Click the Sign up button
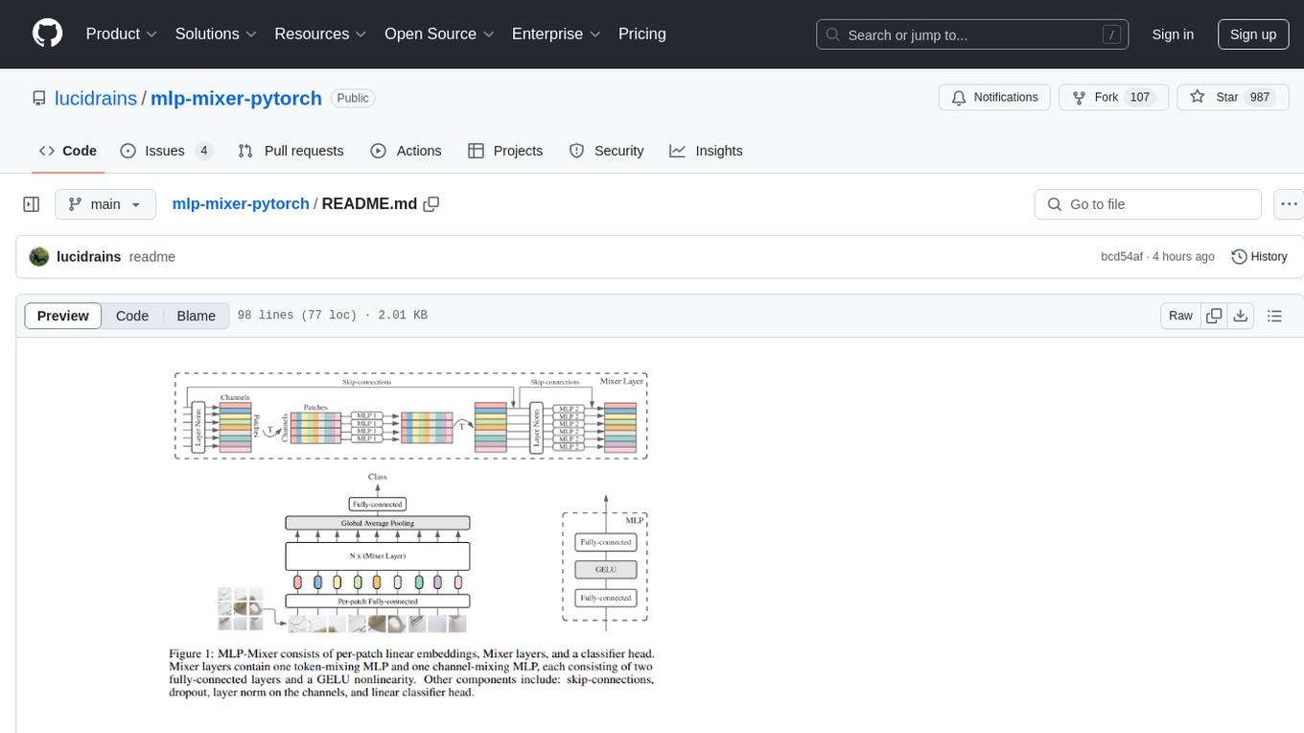 [1253, 35]
